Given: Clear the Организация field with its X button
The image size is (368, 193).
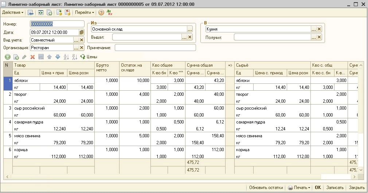Looking at the screenshot, I should (82, 48).
